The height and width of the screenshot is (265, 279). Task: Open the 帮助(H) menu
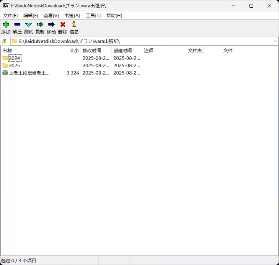tap(114, 16)
